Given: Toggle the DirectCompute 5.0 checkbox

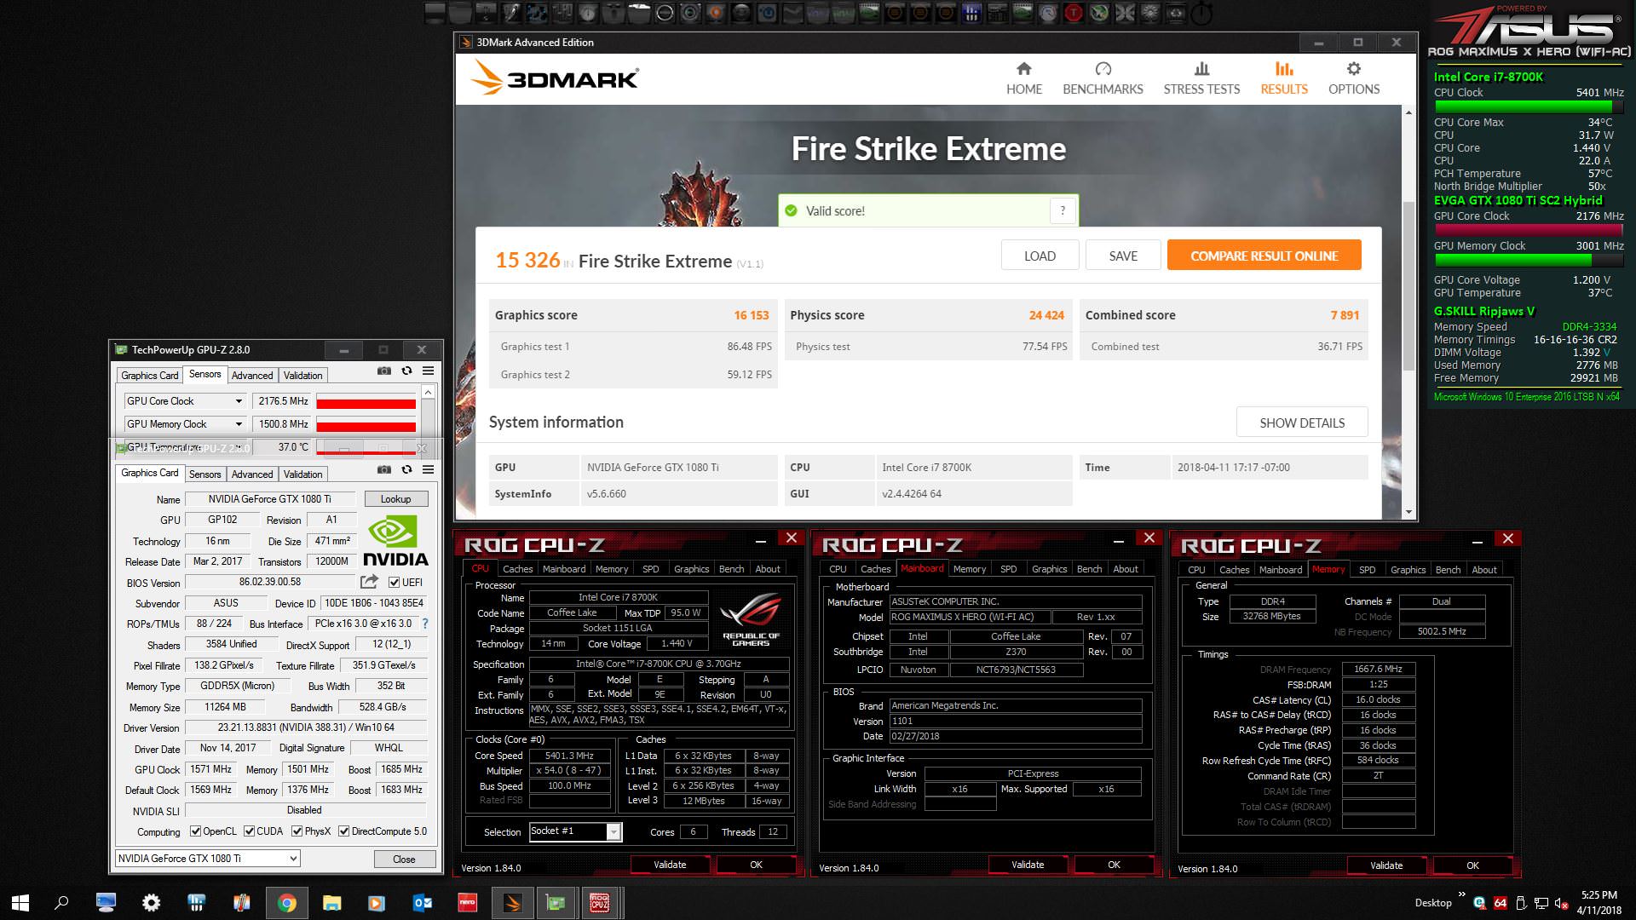Looking at the screenshot, I should pos(343,831).
